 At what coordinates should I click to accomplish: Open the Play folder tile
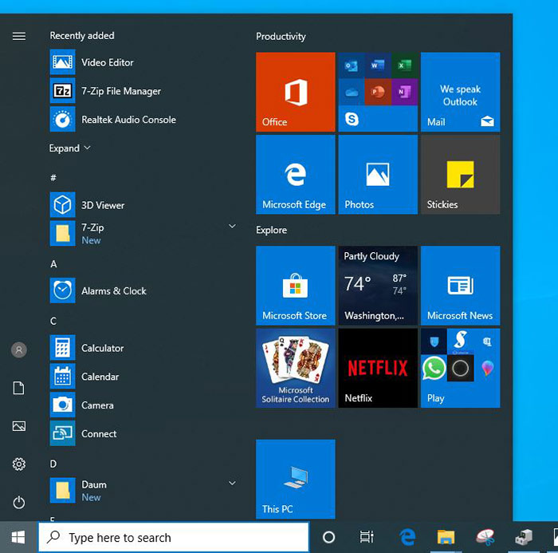[460, 368]
